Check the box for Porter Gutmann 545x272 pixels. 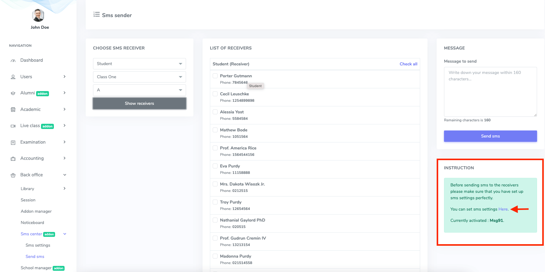215,76
